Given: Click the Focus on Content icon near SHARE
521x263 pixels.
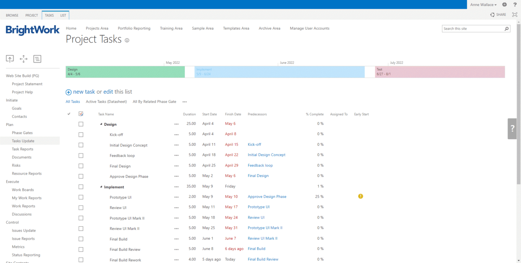Looking at the screenshot, I should pyautogui.click(x=514, y=14).
